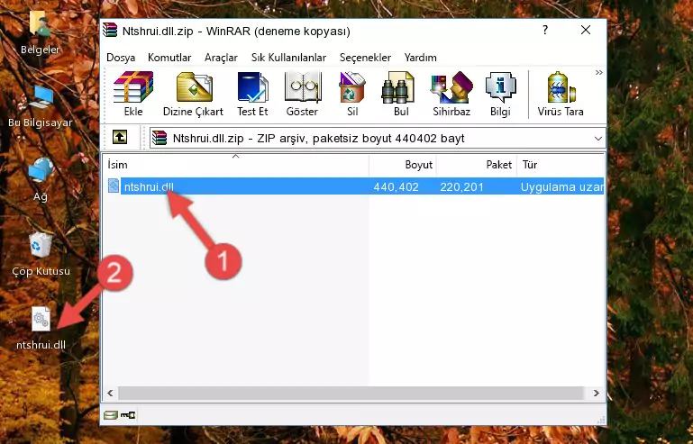Select the Ağ network desktop icon
The image size is (693, 444).
tap(41, 180)
